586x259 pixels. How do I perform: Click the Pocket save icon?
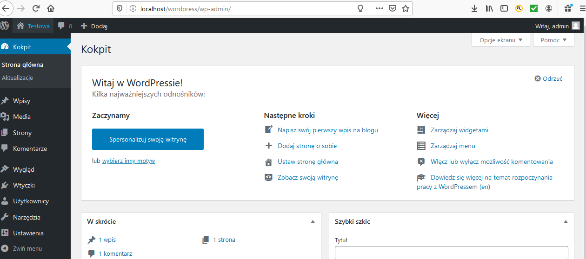393,8
